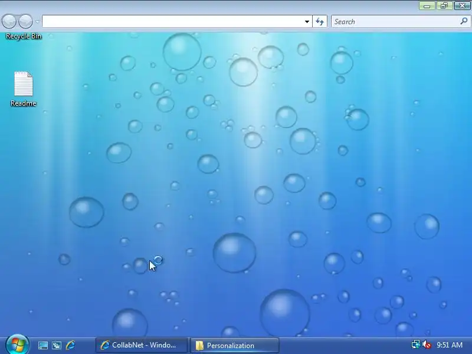Click the Back navigation arrow button

[x=9, y=21]
